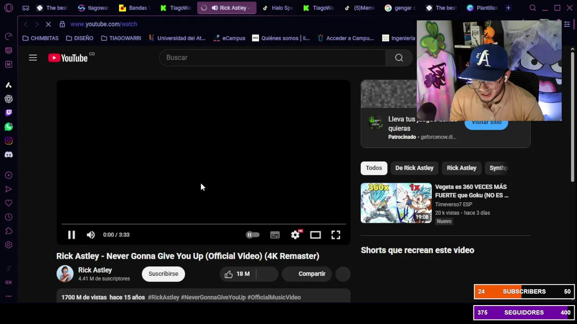Open extensions cube icon in sidebar

[9, 231]
